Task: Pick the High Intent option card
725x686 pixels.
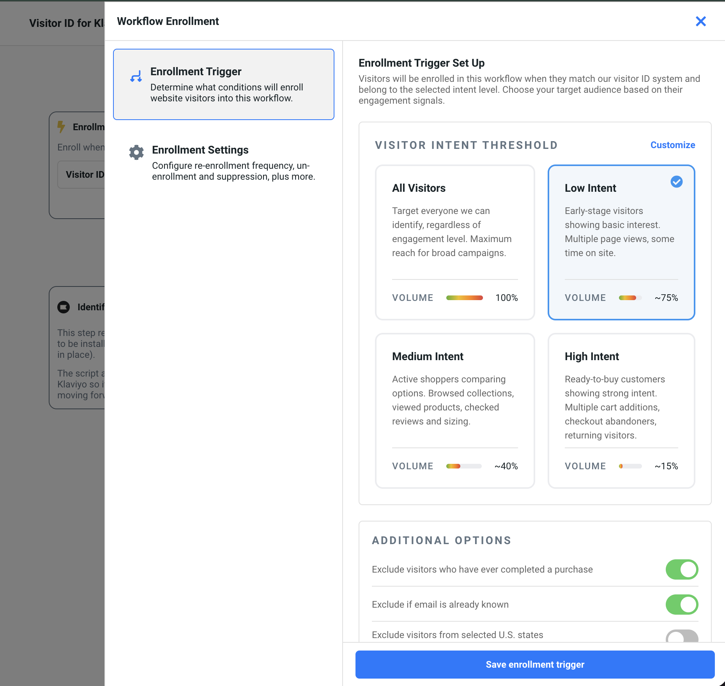Action: click(x=621, y=410)
